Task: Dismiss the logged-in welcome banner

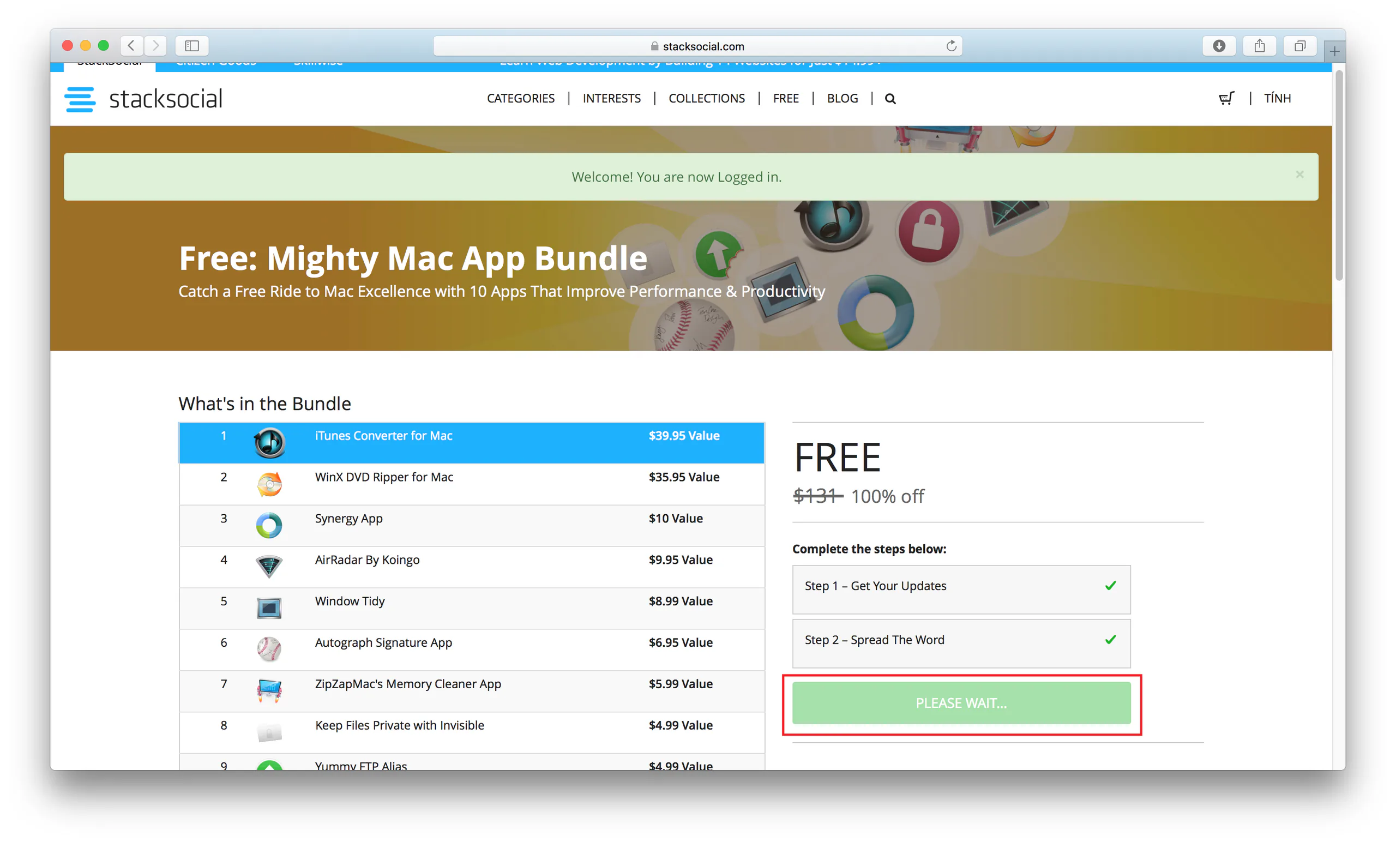Action: click(x=1299, y=175)
